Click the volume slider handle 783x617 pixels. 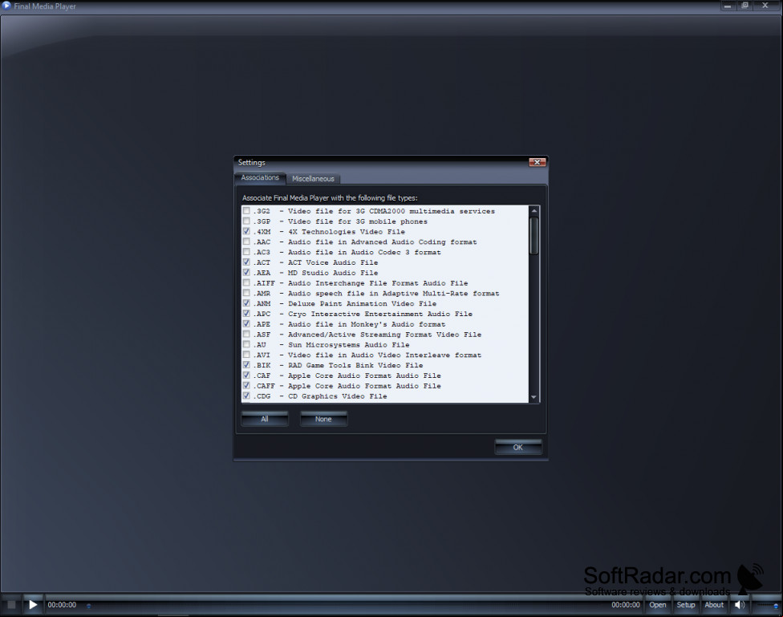(x=776, y=606)
